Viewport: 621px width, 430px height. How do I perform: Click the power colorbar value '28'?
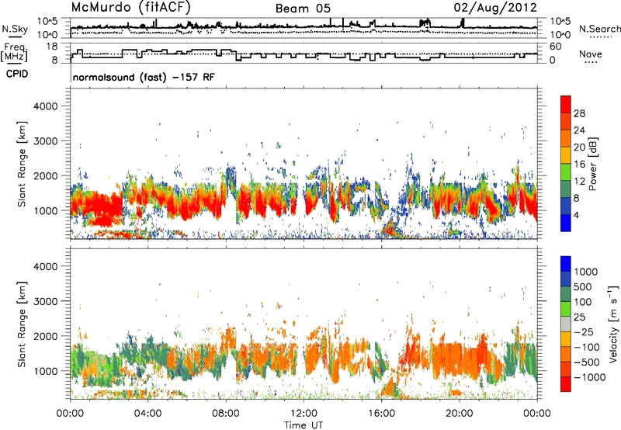(x=579, y=113)
